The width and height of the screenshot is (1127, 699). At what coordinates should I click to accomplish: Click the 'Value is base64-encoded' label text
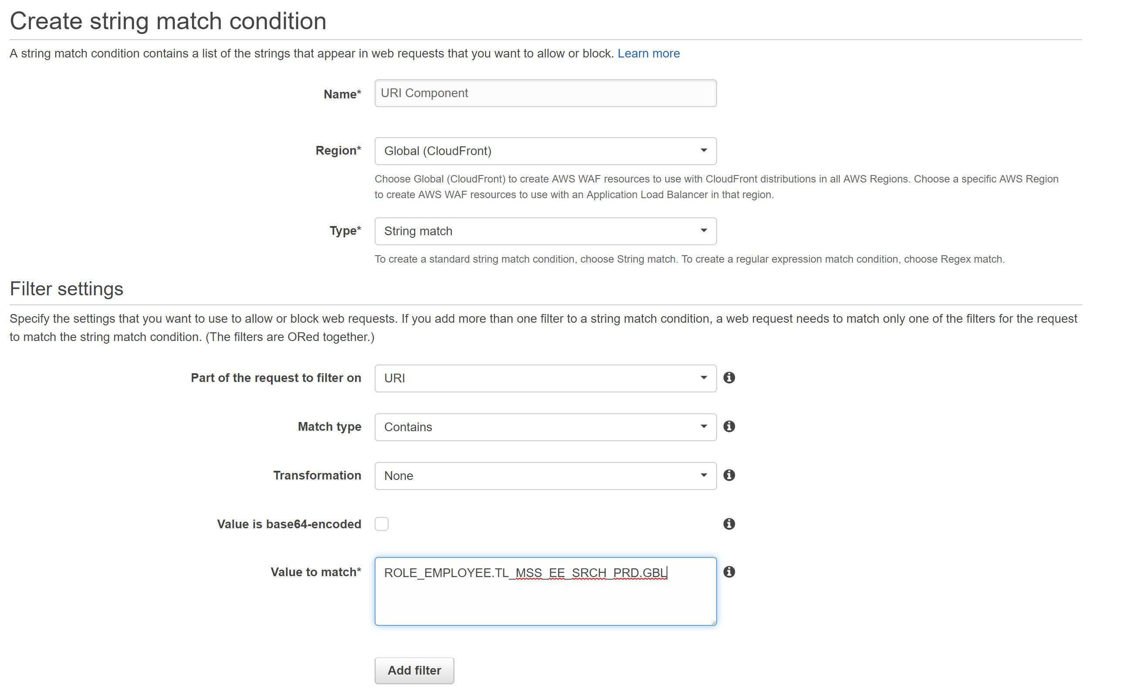pos(289,524)
